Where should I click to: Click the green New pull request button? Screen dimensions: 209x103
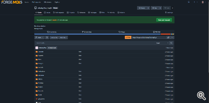pyautogui.click(x=164, y=20)
